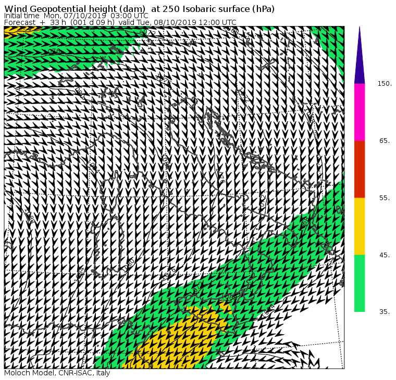Viewport: 396px width, 380px height.
Task: Click the '45.' legend value
Action: [x=385, y=255]
